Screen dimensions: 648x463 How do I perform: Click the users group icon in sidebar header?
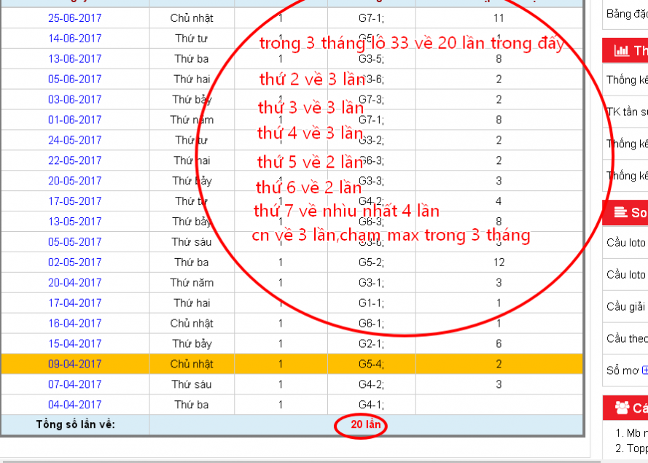(622, 407)
